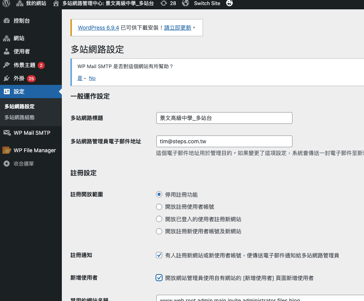Click the 網站 sites icon in sidebar
The height and width of the screenshot is (301, 364).
click(x=7, y=38)
